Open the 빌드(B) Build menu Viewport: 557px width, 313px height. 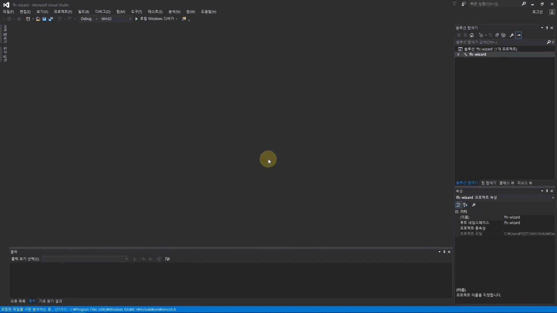click(84, 12)
